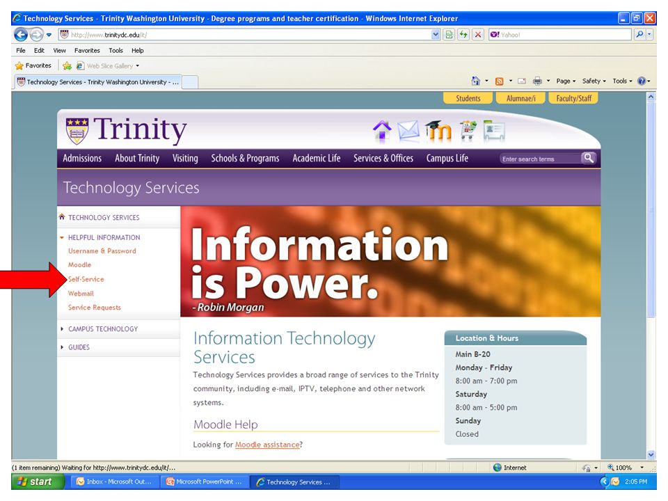Expand the Campus Technology section

103,329
